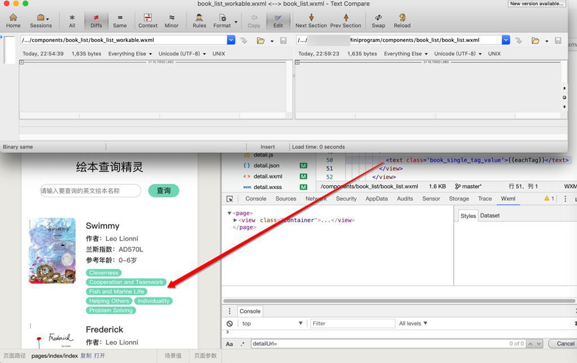The width and height of the screenshot is (577, 363).
Task: Show All lines with the asterisk icon
Action: pyautogui.click(x=72, y=21)
